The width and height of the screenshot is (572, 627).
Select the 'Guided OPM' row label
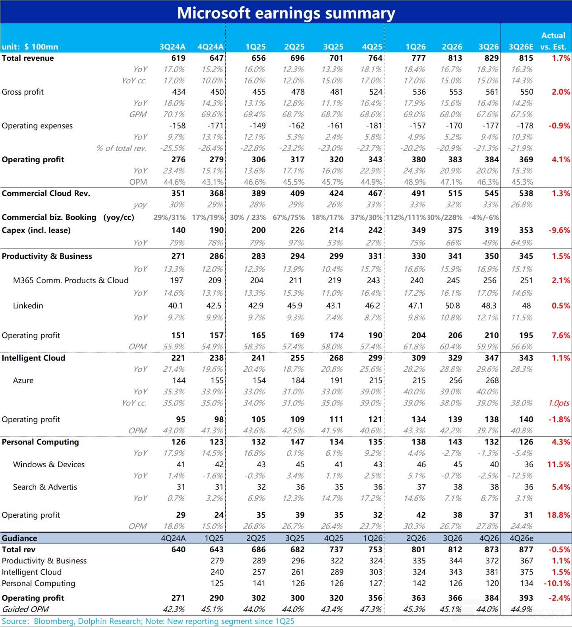point(25,609)
